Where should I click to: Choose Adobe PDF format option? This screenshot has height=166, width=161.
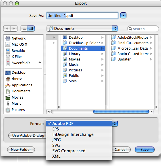pos(79,124)
